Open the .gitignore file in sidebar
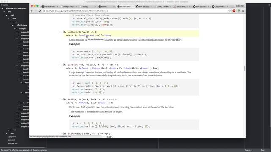This screenshot has width=271, height=152. click(x=12, y=137)
